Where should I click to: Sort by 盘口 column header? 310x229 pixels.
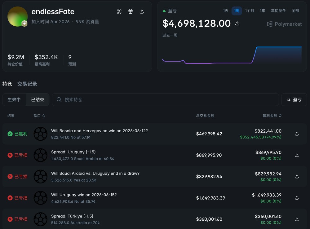39,116
